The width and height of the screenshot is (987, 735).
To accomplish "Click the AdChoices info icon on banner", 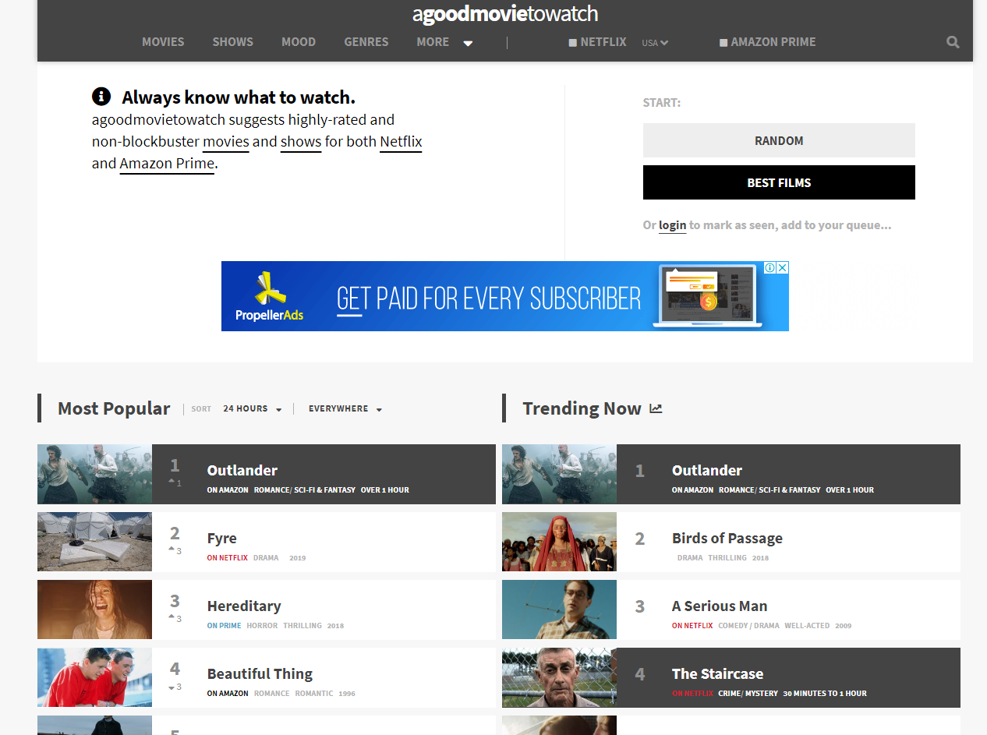I will pyautogui.click(x=769, y=267).
